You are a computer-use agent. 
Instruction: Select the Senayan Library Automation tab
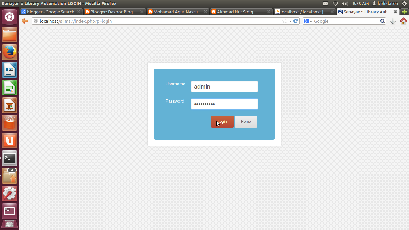pyautogui.click(x=368, y=12)
